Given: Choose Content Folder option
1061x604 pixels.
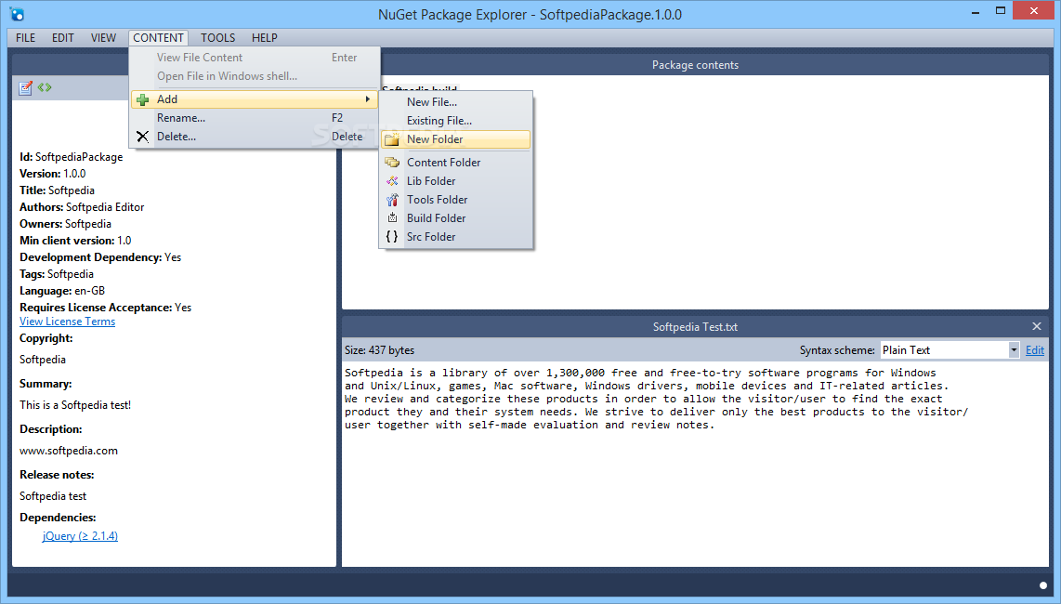Looking at the screenshot, I should pyautogui.click(x=455, y=163).
